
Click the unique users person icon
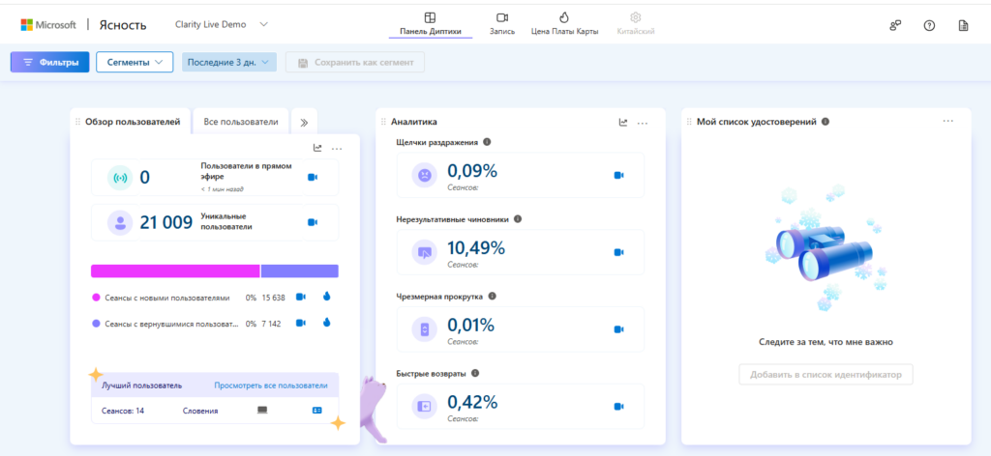[x=120, y=222]
